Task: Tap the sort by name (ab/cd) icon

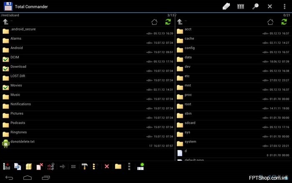Action: pyautogui.click(x=50, y=166)
